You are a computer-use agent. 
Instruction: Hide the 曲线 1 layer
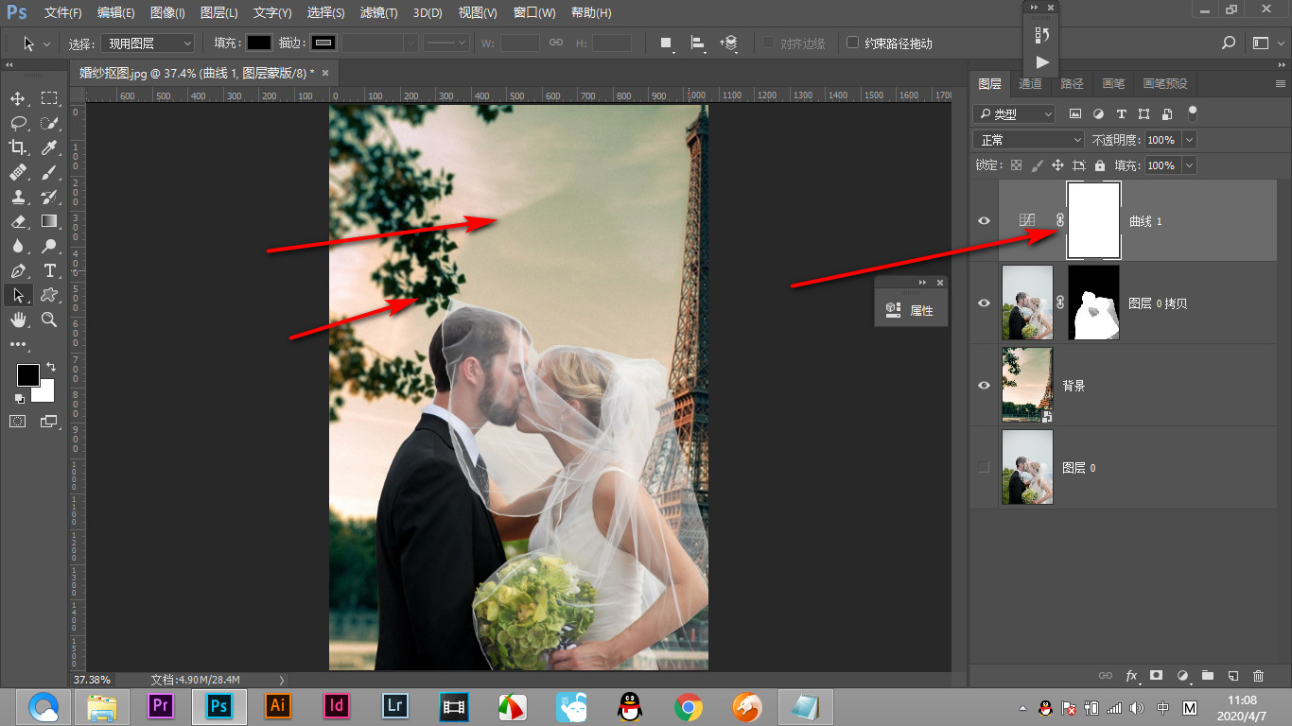point(984,220)
